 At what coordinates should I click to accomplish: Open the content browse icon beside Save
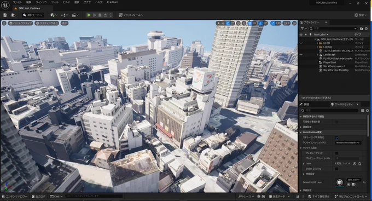(x=13, y=15)
